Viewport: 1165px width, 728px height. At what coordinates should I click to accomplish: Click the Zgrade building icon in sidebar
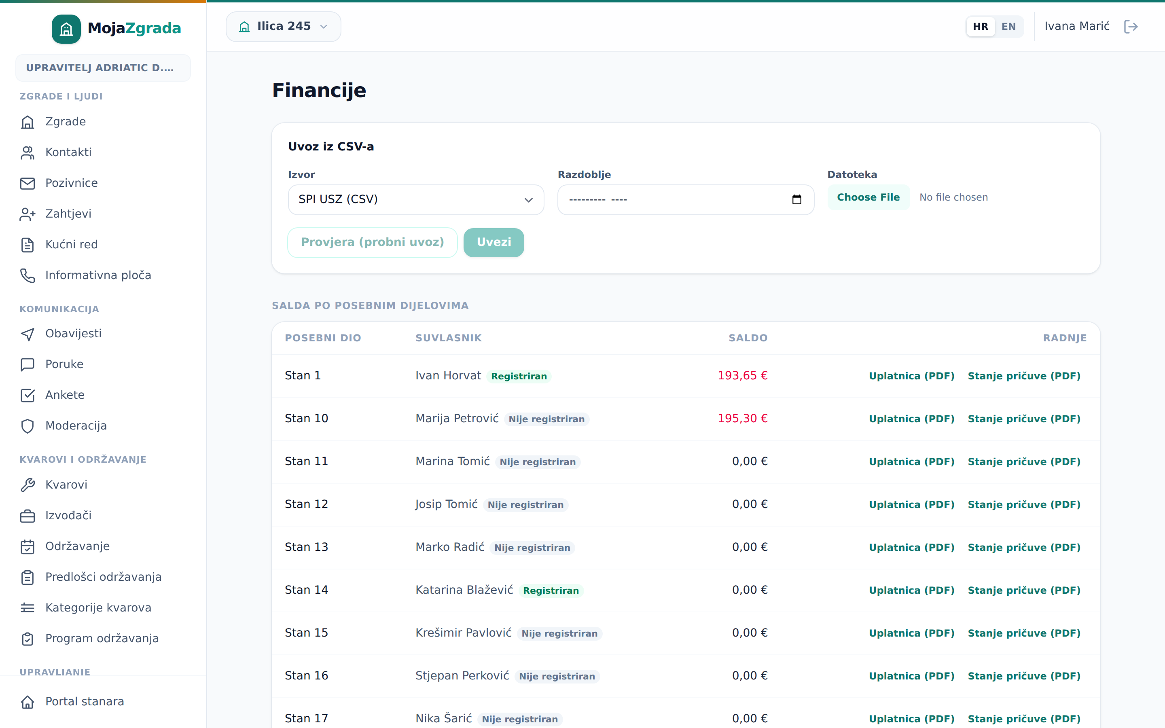tap(28, 122)
